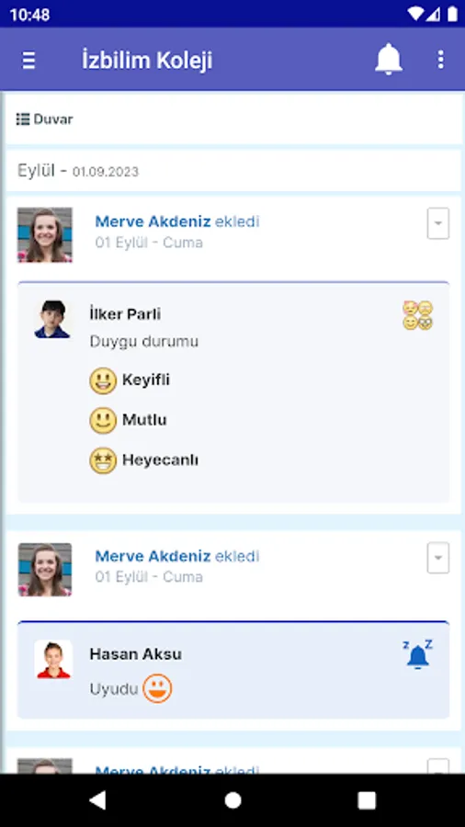Tap the sleeping bell icon in Hasan Aksu card
Image resolution: width=465 pixels, height=827 pixels.
pos(417,654)
